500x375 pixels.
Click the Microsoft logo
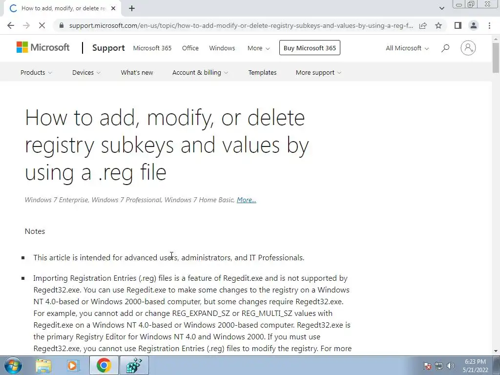point(43,47)
